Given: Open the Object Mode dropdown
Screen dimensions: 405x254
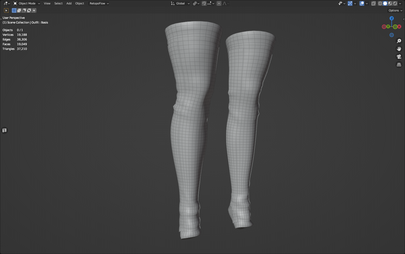Looking at the screenshot, I should point(27,3).
